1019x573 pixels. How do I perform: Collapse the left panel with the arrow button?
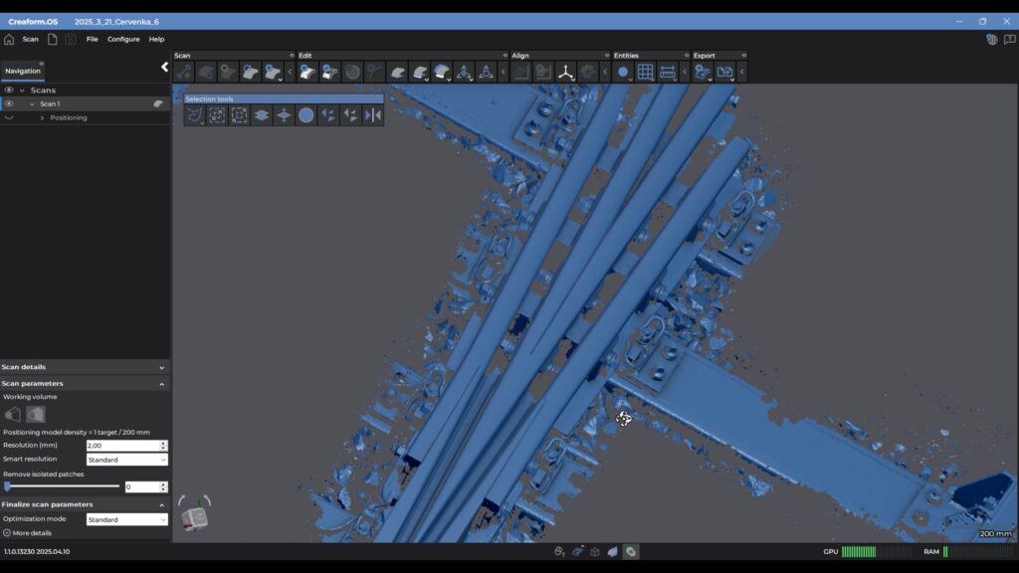165,68
